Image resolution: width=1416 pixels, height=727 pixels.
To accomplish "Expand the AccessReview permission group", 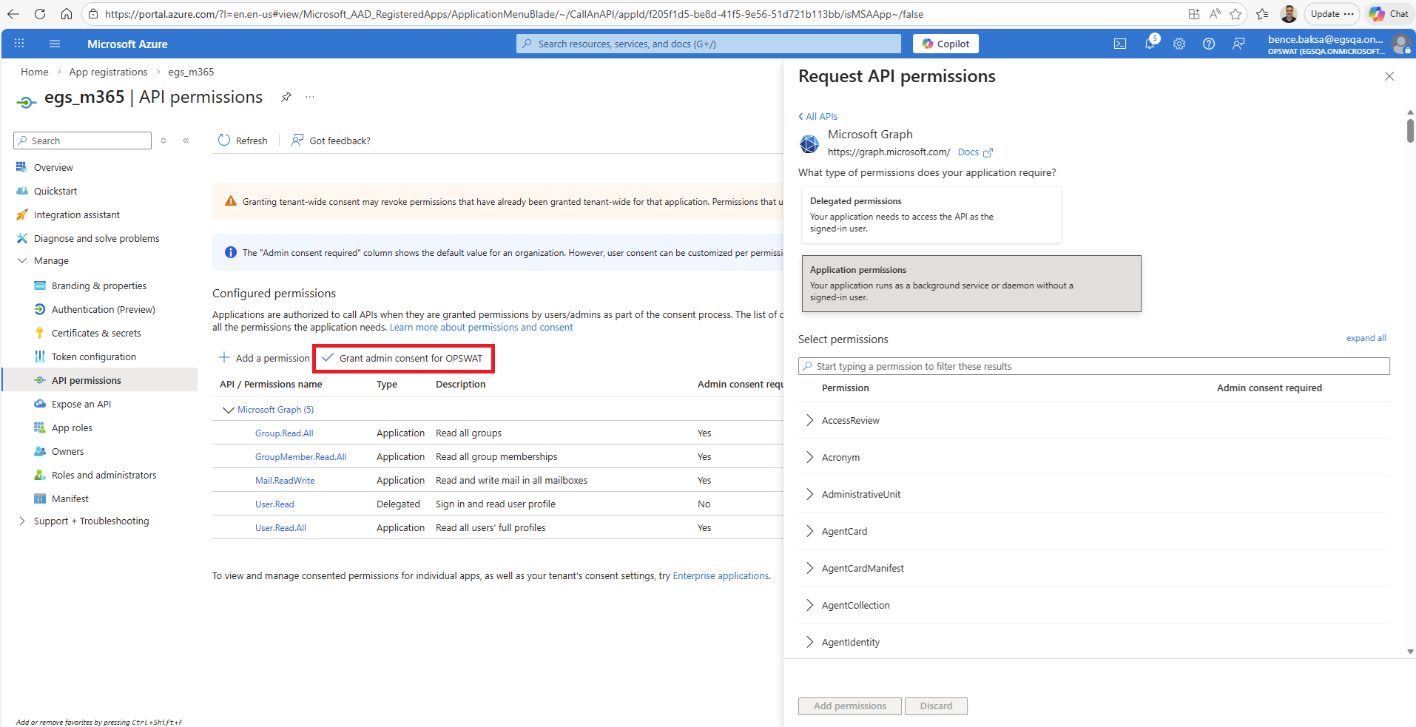I will click(x=810, y=420).
